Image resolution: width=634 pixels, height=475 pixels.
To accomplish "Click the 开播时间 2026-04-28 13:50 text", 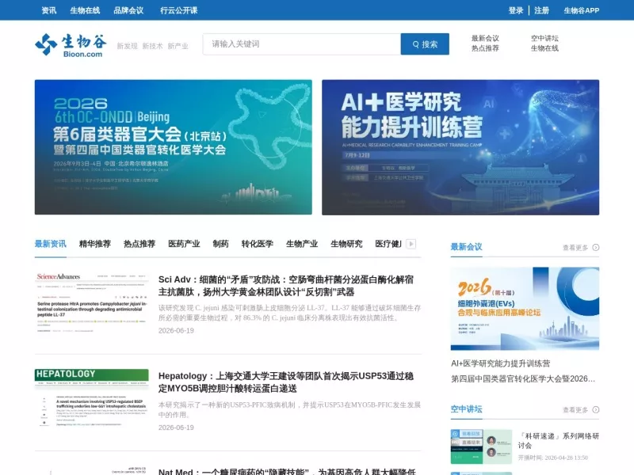I will 552,458.
